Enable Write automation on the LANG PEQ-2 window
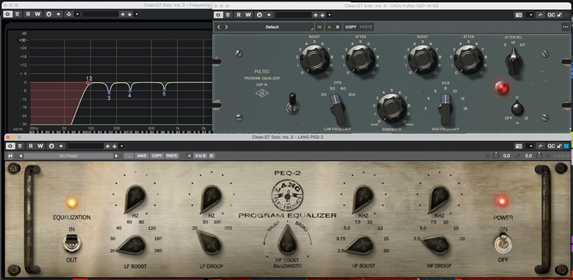The height and width of the screenshot is (280, 573). click(x=40, y=146)
